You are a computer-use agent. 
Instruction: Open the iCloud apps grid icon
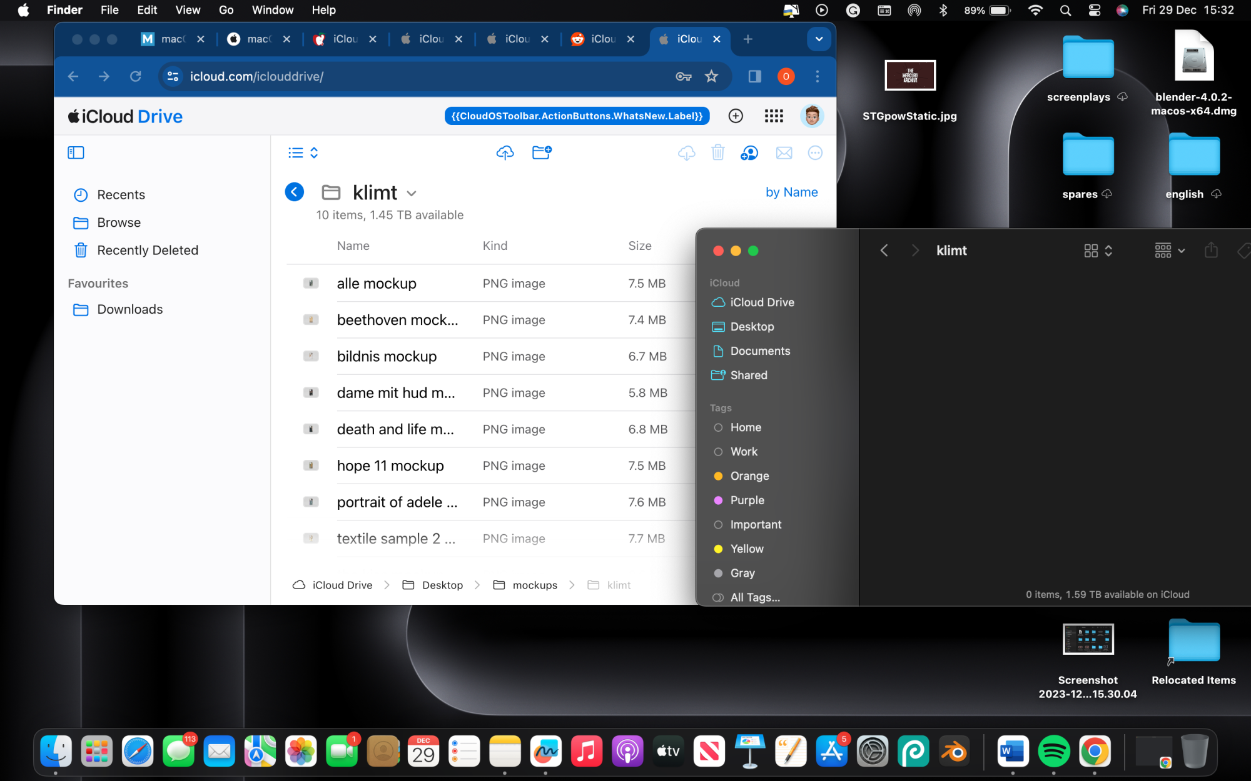[774, 116]
